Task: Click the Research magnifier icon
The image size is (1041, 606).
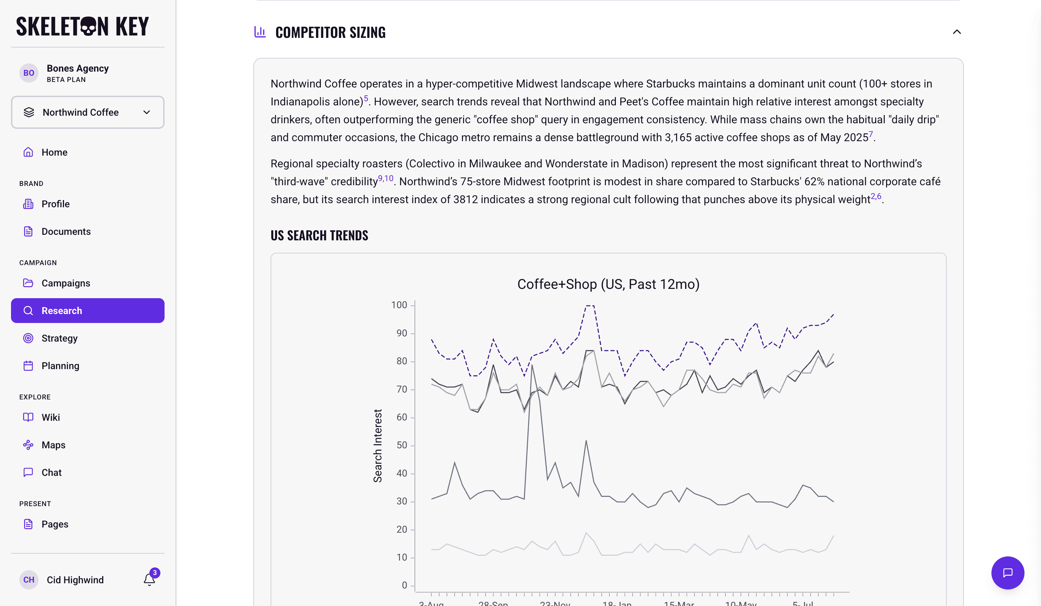Action: coord(28,311)
